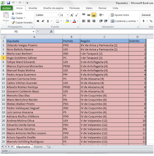Align cell content to the top

coord(84,15)
